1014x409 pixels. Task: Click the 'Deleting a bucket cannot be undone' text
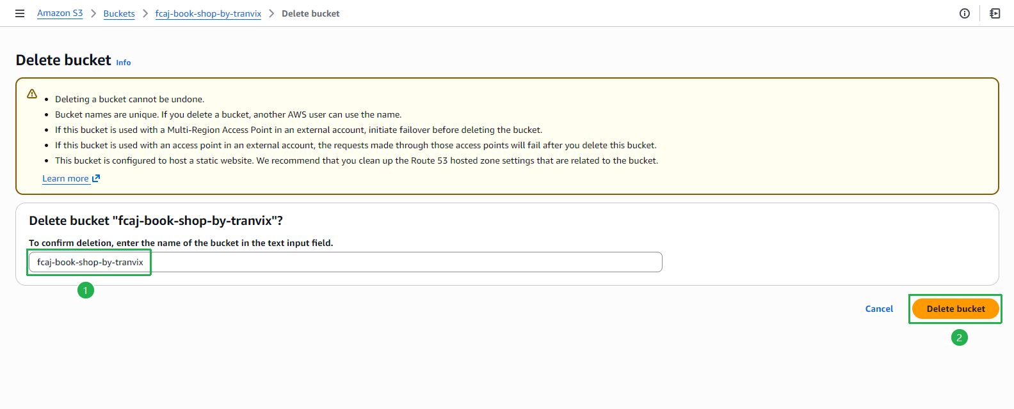[130, 99]
